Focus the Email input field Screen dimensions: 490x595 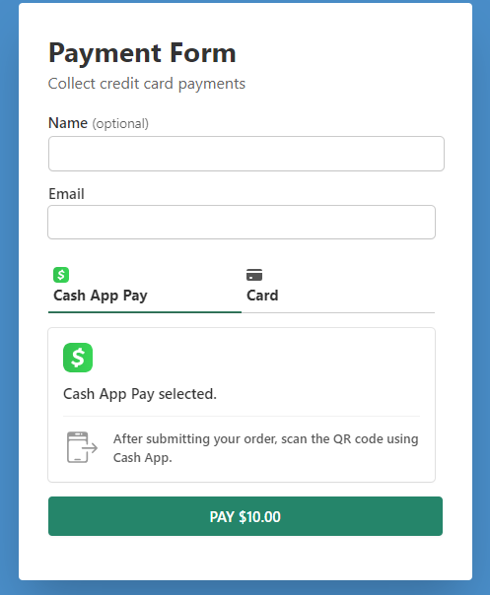point(242,223)
